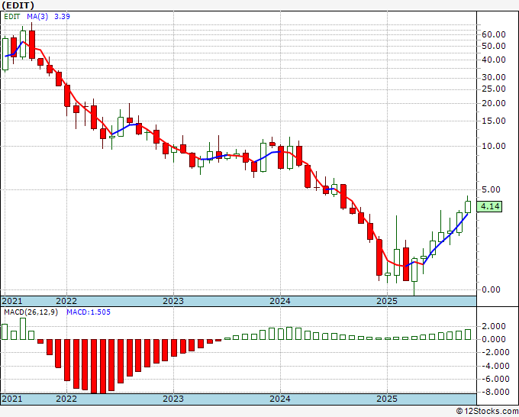The image size is (519, 417).
Task: Click 2022 on the MACD timeline
Action: [x=66, y=399]
